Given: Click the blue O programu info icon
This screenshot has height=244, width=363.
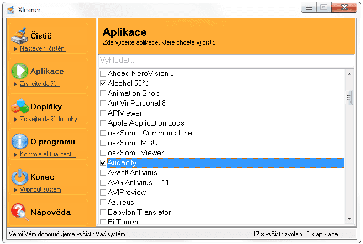Looking at the screenshot, I should pyautogui.click(x=20, y=141).
